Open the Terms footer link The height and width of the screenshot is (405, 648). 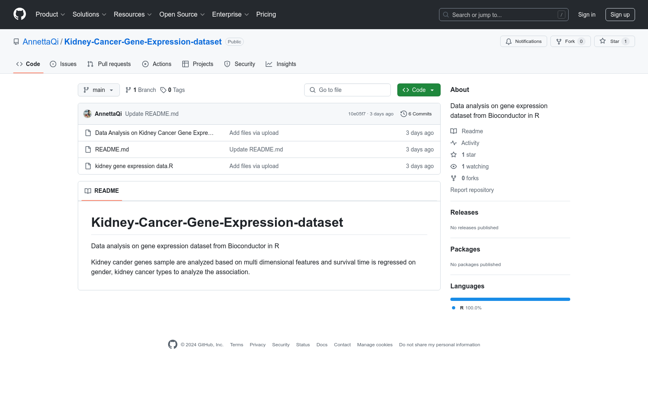click(x=237, y=345)
